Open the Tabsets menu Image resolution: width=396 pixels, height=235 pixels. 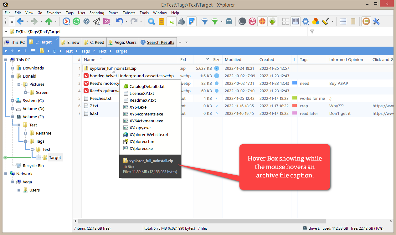pos(129,13)
